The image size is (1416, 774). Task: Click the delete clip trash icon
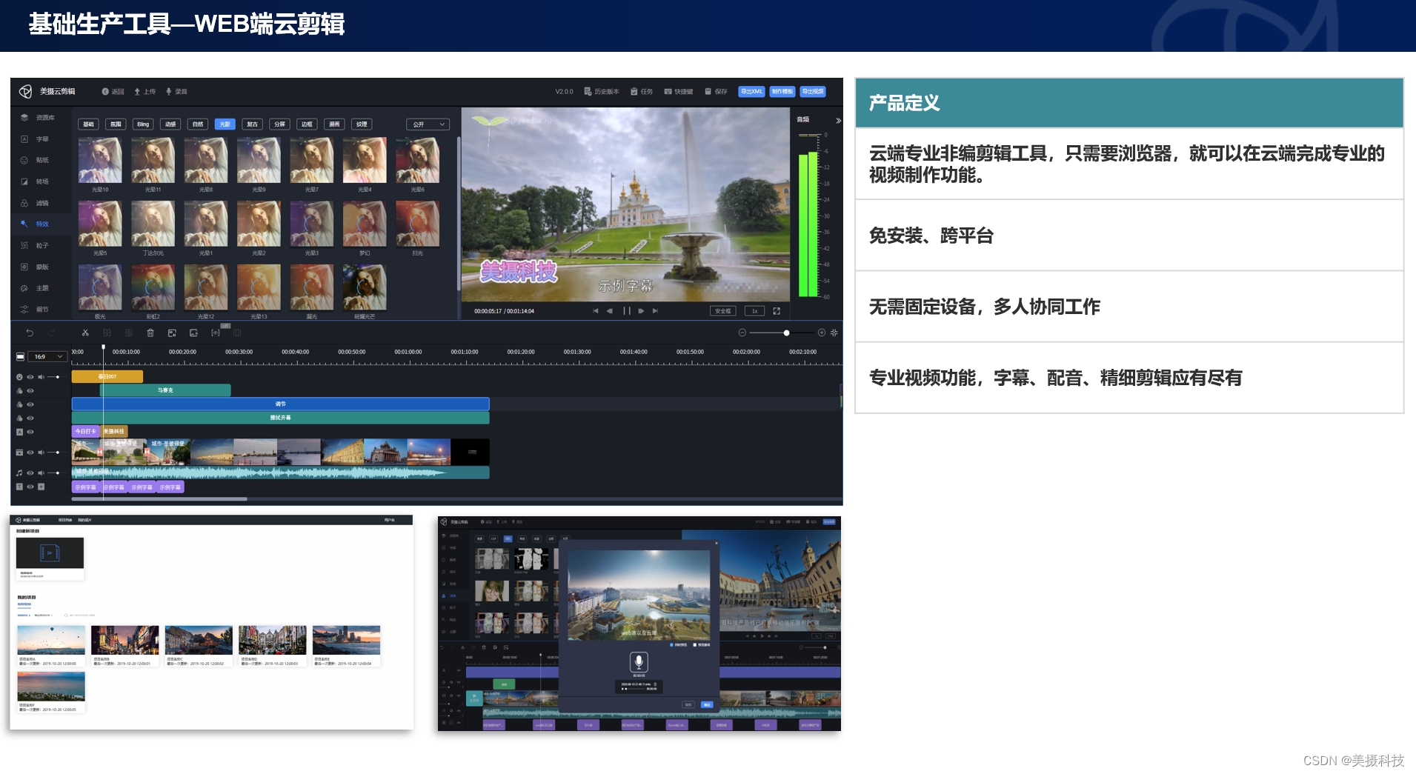pyautogui.click(x=150, y=333)
